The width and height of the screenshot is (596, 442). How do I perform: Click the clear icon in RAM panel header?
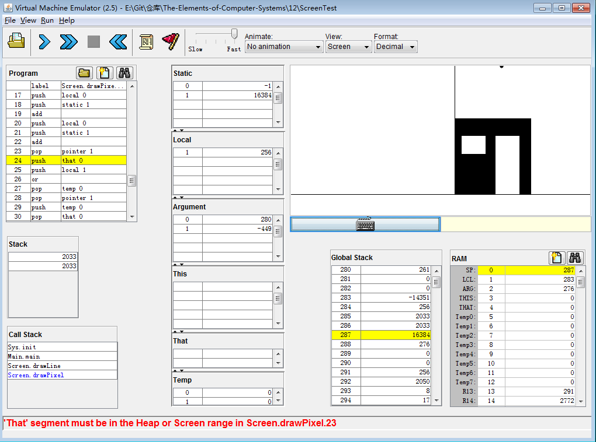(x=557, y=258)
